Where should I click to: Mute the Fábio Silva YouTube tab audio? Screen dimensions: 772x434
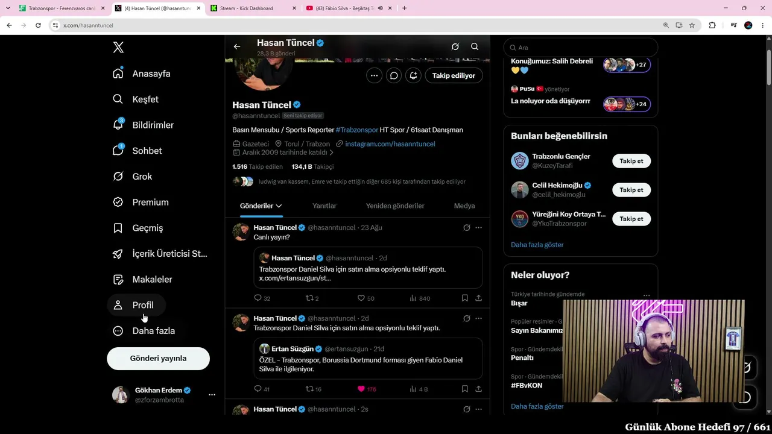click(x=380, y=8)
